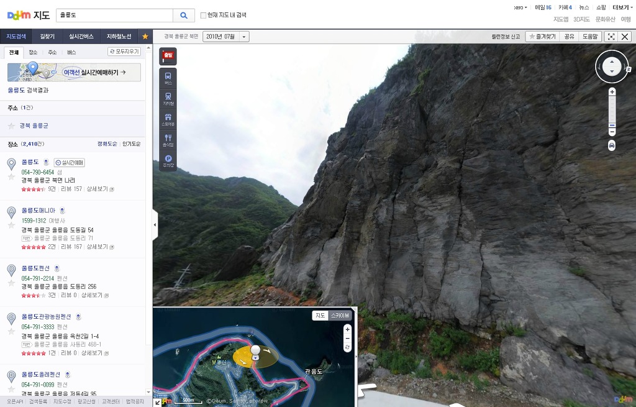
Task: Click 실시간예매 button beside 울릉도
Action: pos(70,163)
